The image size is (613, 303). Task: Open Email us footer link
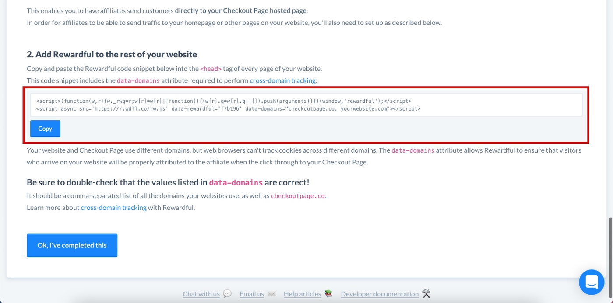click(251, 294)
